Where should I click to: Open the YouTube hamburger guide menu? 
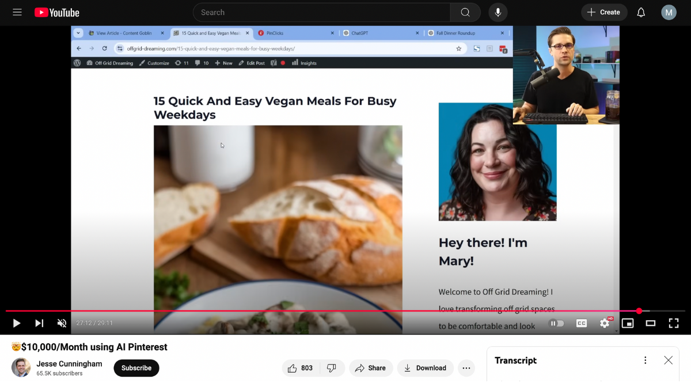pyautogui.click(x=17, y=12)
